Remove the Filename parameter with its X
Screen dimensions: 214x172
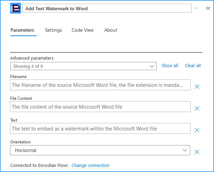pos(197,87)
